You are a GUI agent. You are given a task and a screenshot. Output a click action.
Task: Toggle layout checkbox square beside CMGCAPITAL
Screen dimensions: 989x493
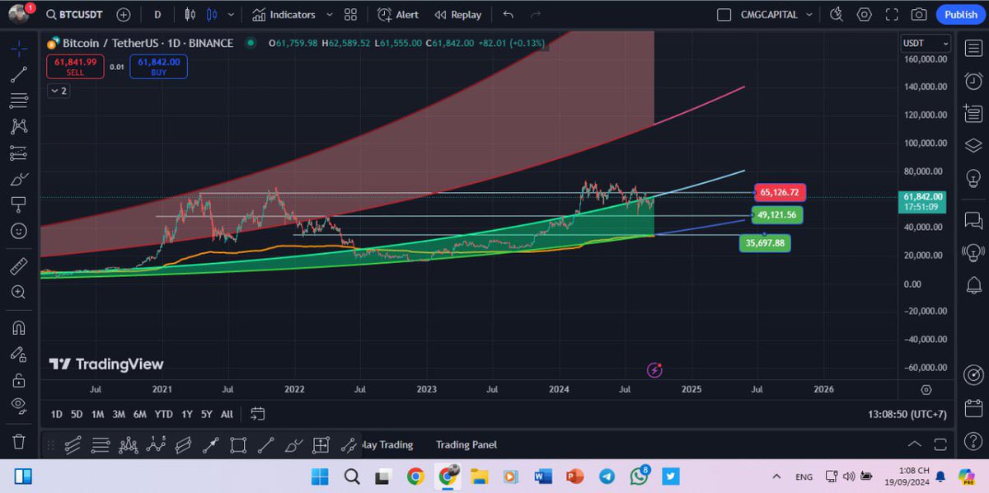click(724, 15)
